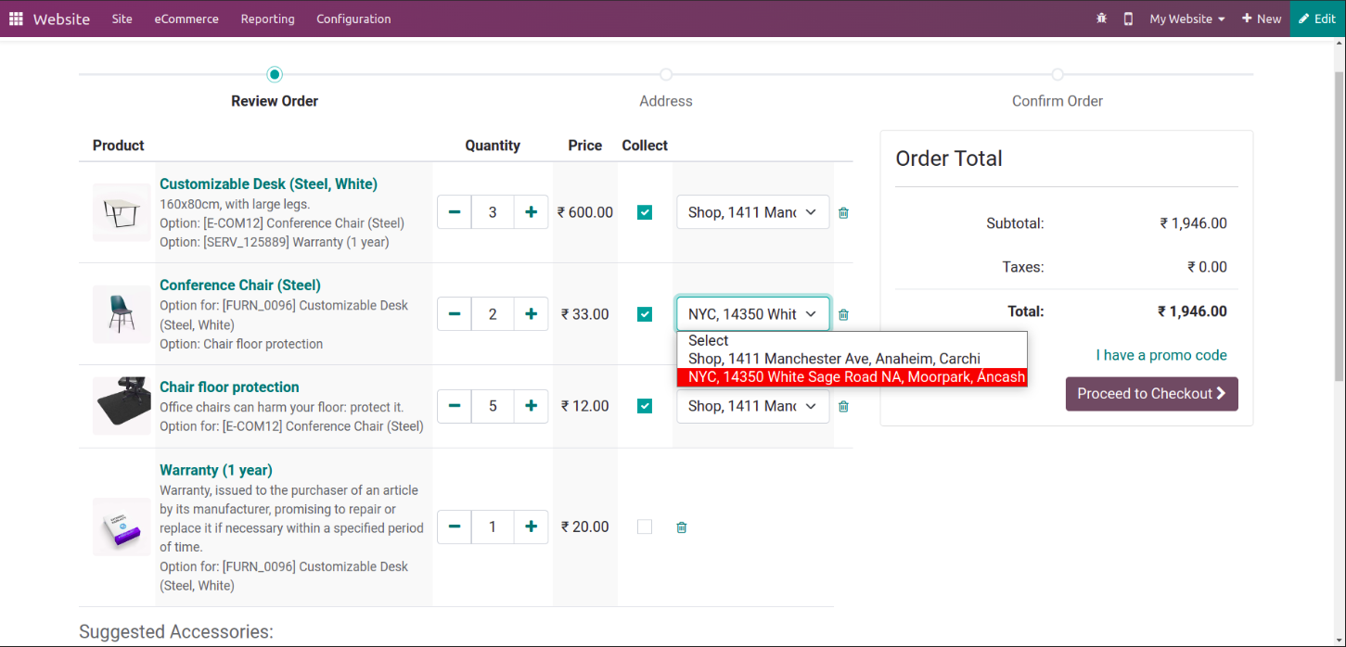This screenshot has height=647, width=1346.
Task: Click the I have a promo code link
Action: 1160,355
